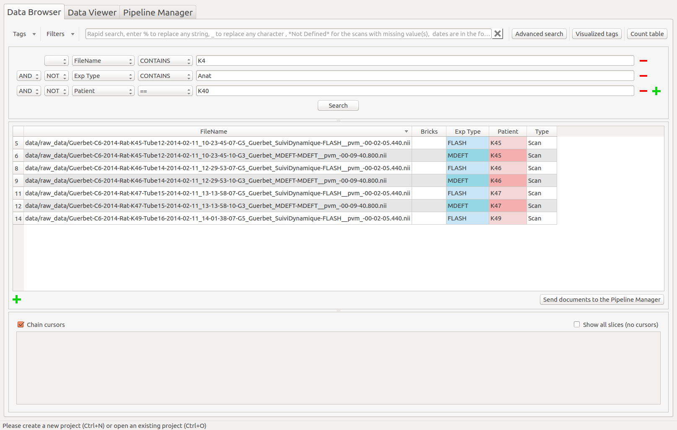Click the Count table button

coord(647,34)
